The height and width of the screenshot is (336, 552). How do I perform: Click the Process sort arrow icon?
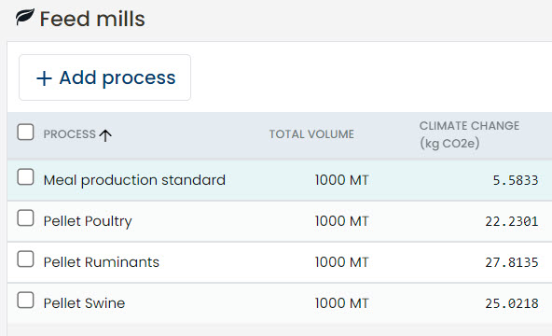(x=105, y=135)
